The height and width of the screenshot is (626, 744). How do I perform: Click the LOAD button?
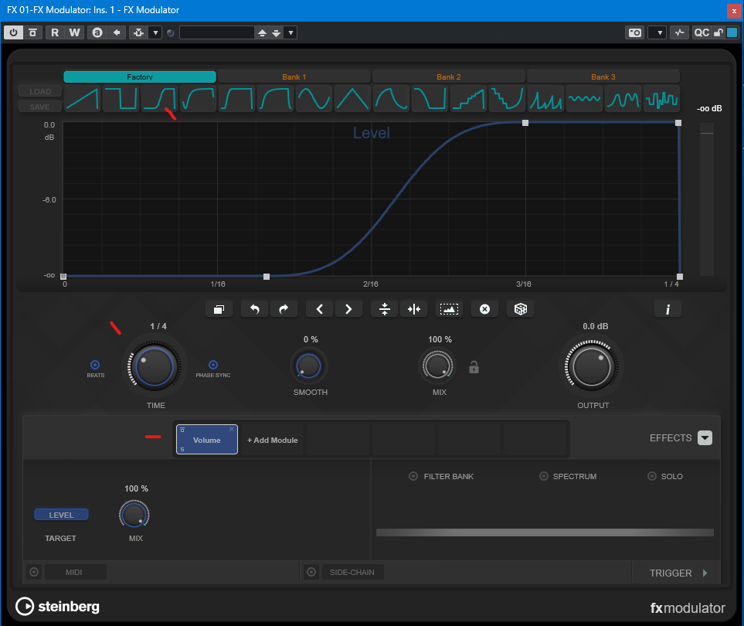coord(40,92)
